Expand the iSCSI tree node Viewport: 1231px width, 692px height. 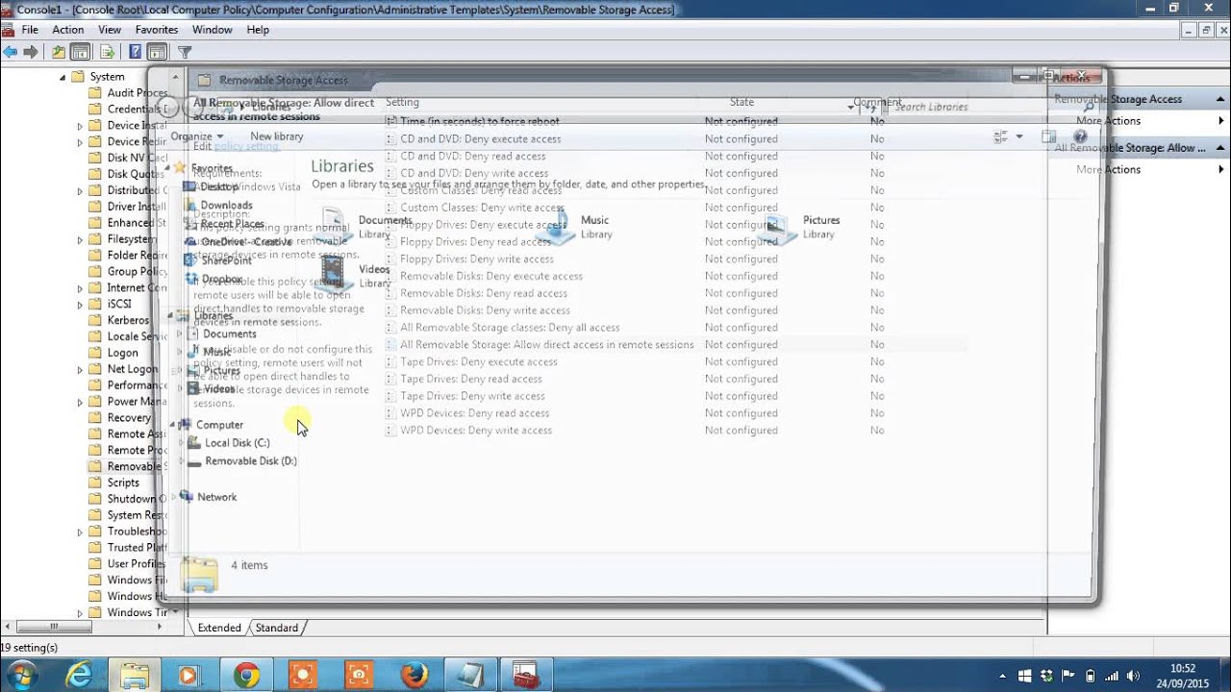pos(80,304)
